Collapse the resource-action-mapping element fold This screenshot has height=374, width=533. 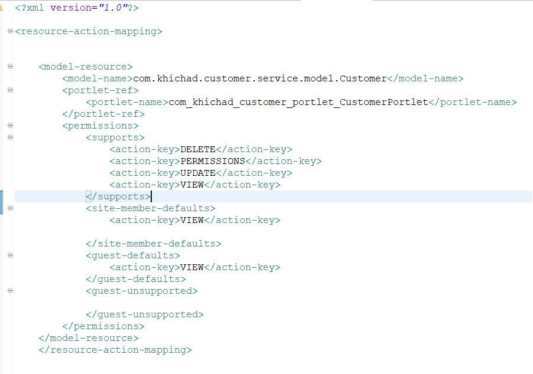click(10, 31)
